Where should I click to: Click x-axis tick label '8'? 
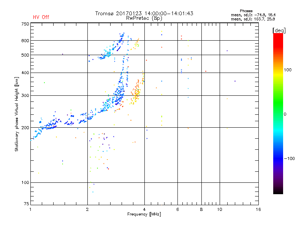coord(201,209)
